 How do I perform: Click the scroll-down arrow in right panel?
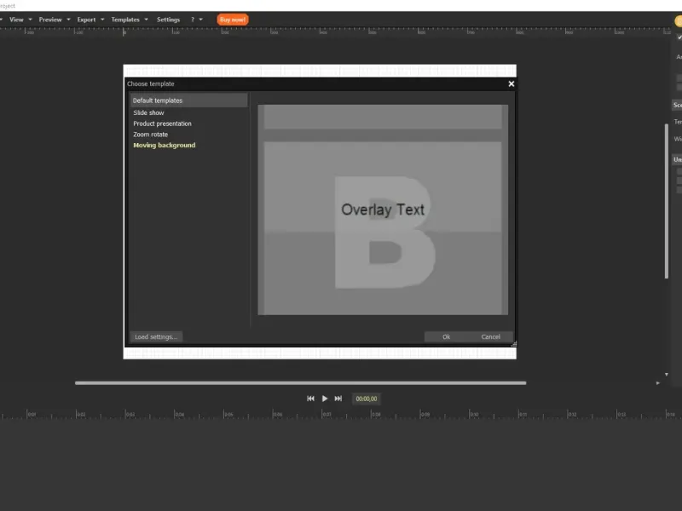[x=667, y=374]
